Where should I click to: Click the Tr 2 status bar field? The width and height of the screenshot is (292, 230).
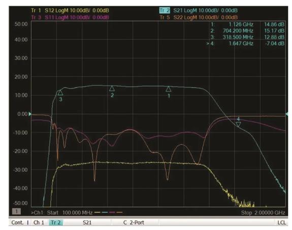point(56,222)
